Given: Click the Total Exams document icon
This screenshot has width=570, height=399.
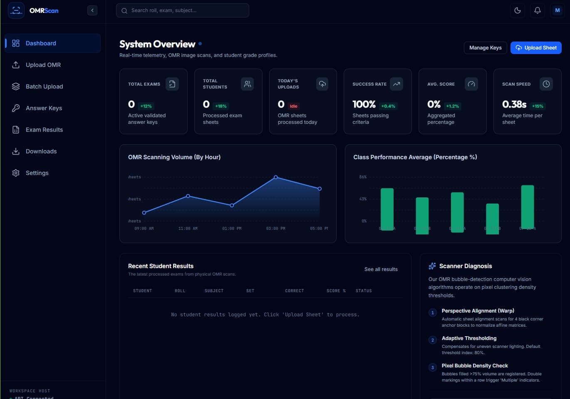Looking at the screenshot, I should [172, 84].
